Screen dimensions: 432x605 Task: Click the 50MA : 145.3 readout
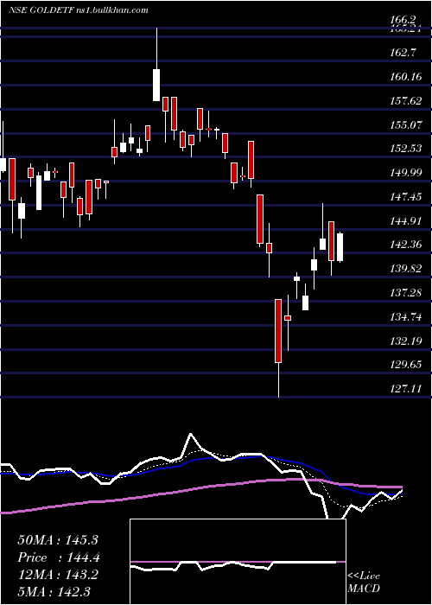point(58,540)
